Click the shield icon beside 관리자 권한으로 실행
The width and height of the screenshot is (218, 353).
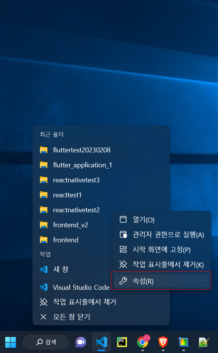click(x=123, y=235)
